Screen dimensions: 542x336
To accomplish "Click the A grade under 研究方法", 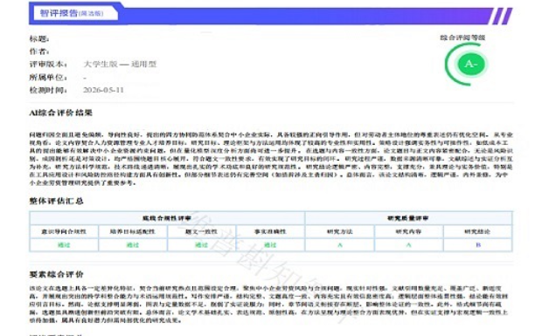I will pos(340,245).
